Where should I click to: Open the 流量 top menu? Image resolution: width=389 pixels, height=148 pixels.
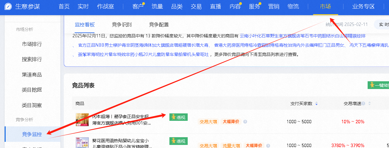[x=157, y=6]
